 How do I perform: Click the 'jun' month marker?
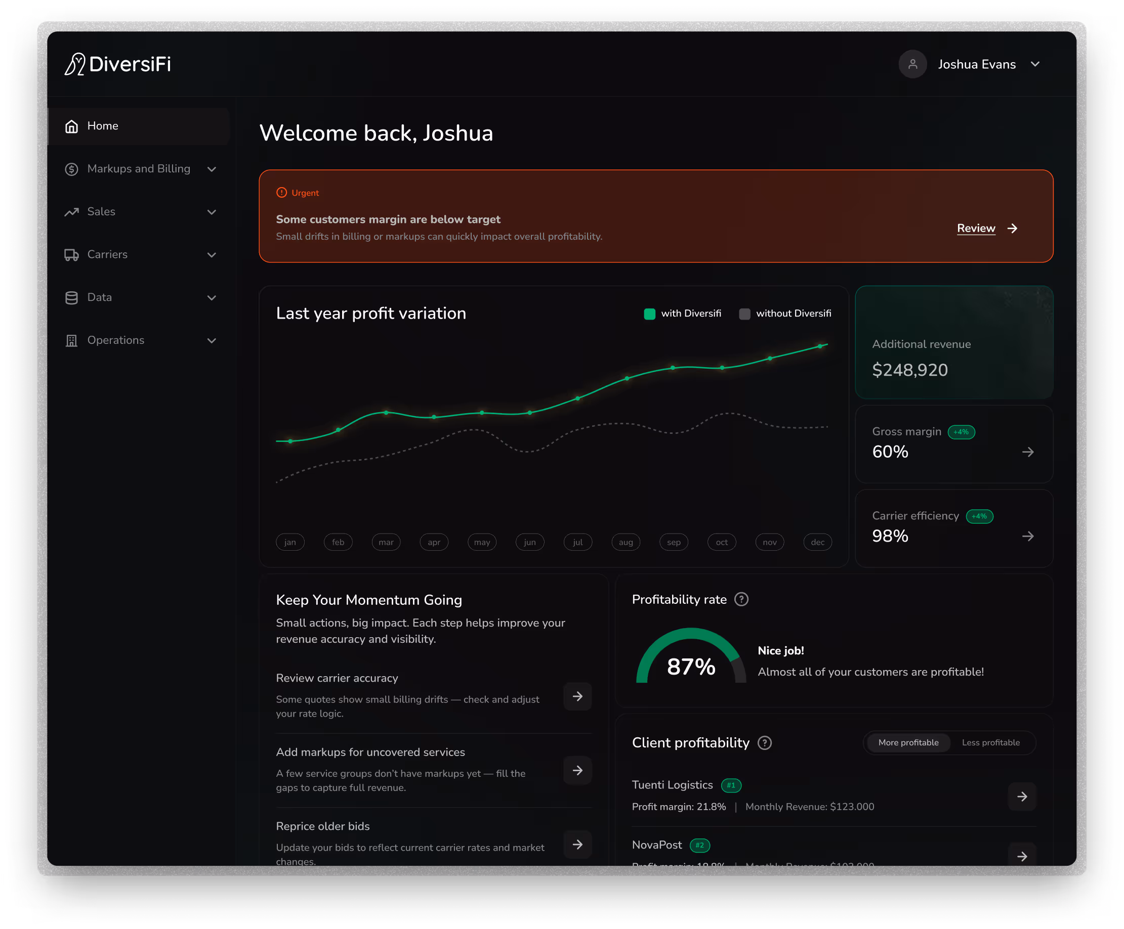point(529,542)
